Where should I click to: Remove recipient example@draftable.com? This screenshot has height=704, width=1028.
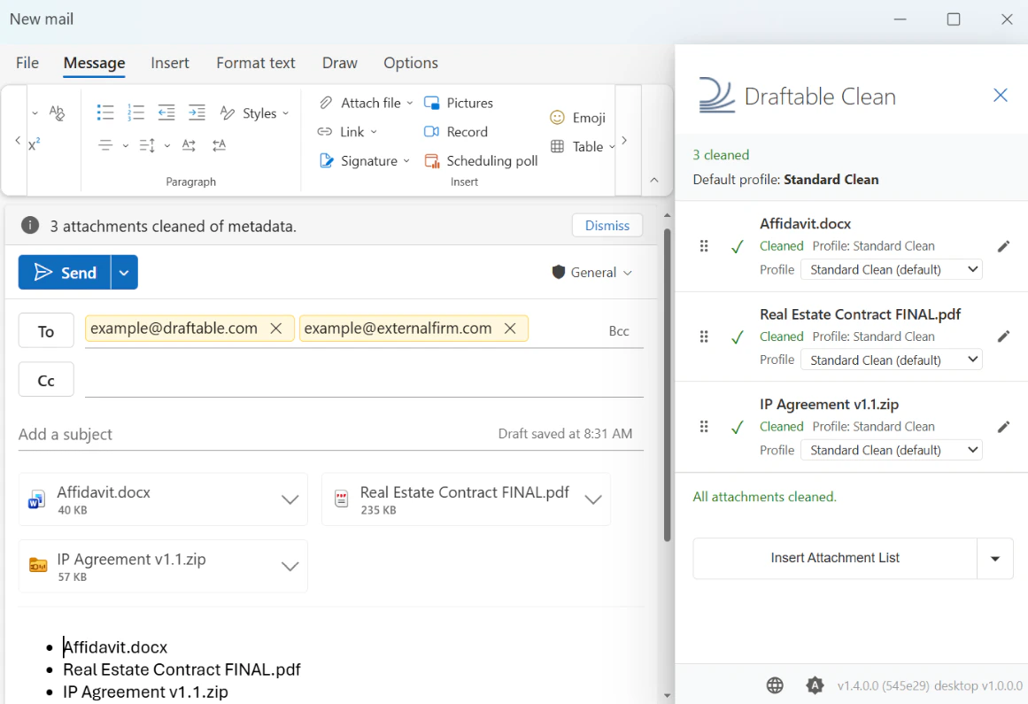[x=276, y=329]
